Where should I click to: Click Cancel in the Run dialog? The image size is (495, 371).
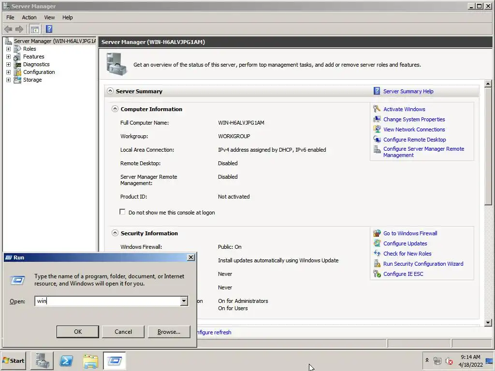[x=123, y=331]
